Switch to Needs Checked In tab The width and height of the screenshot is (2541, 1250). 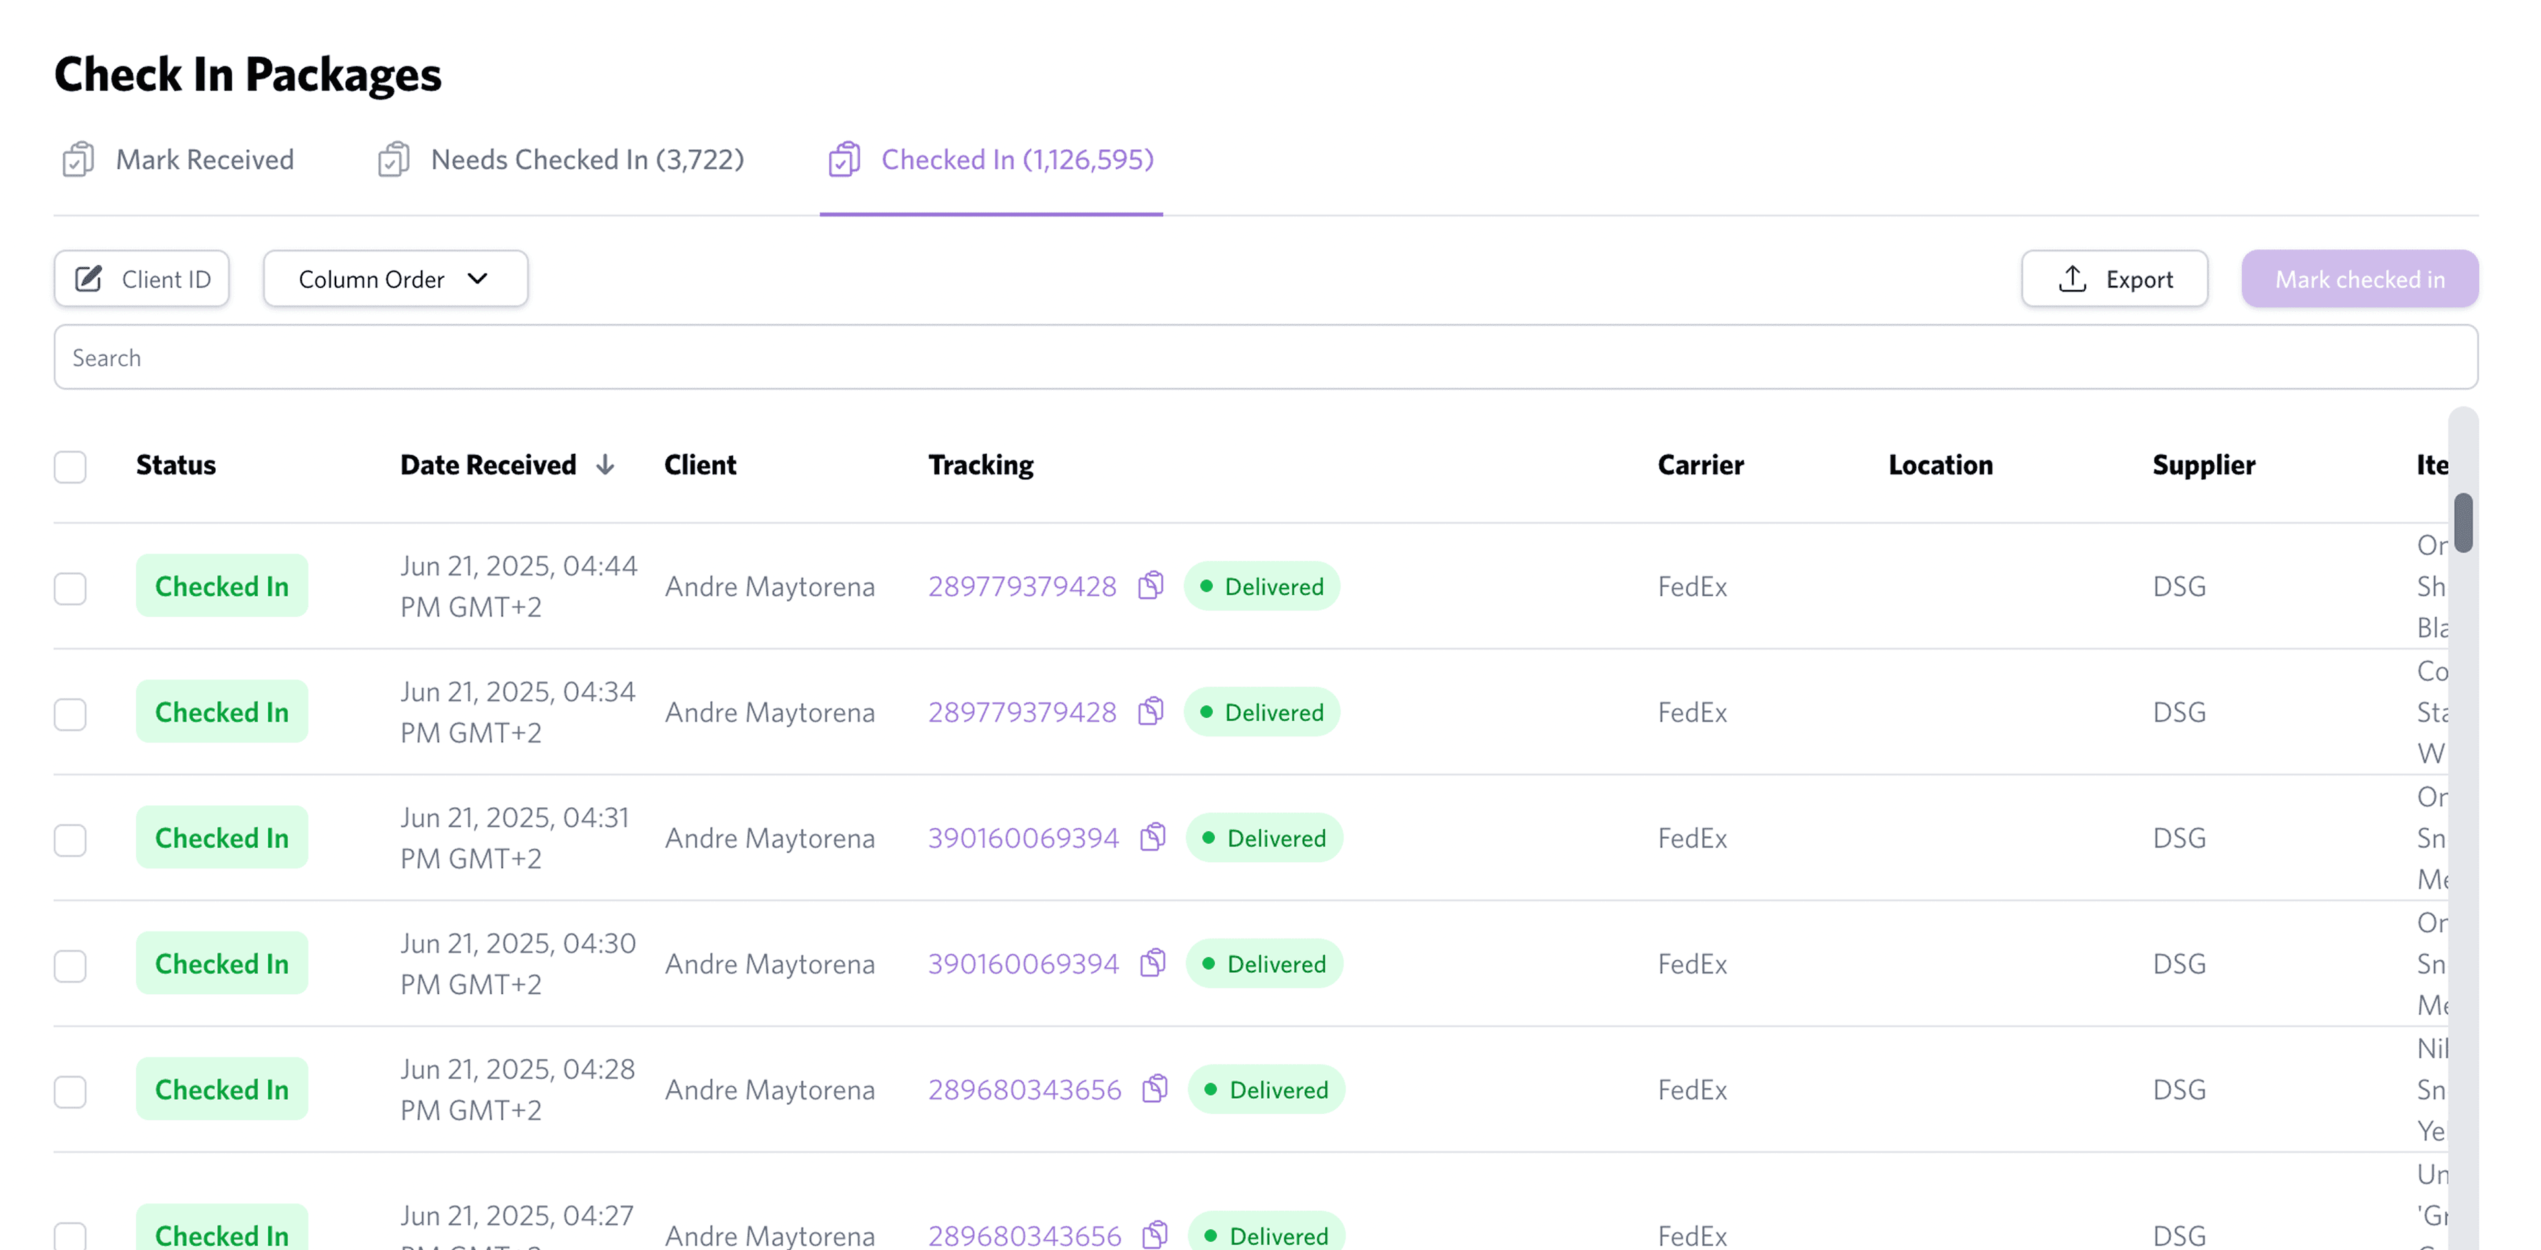click(x=587, y=160)
